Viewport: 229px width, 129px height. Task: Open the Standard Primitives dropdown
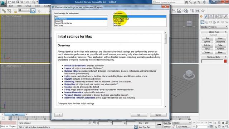214,27
